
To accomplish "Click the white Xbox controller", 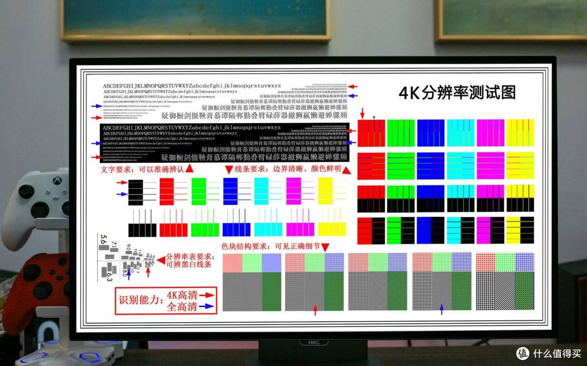I will point(35,209).
